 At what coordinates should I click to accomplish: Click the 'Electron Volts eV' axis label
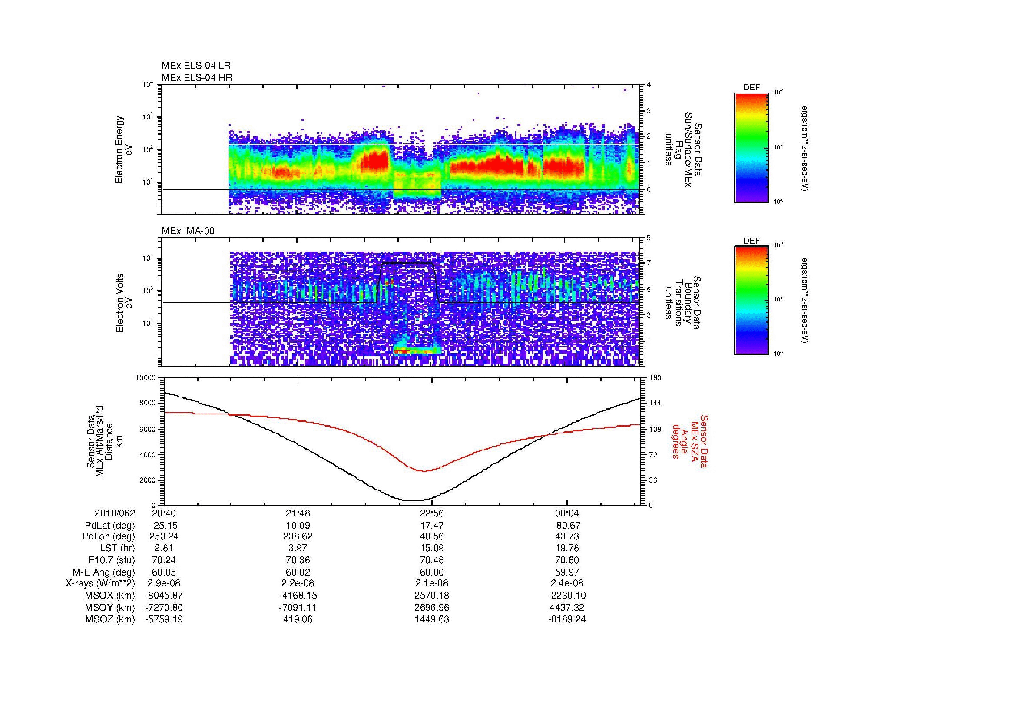[x=123, y=303]
